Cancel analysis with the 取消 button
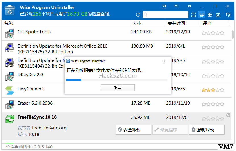Screen dimensions: 236x151 [x=117, y=88]
